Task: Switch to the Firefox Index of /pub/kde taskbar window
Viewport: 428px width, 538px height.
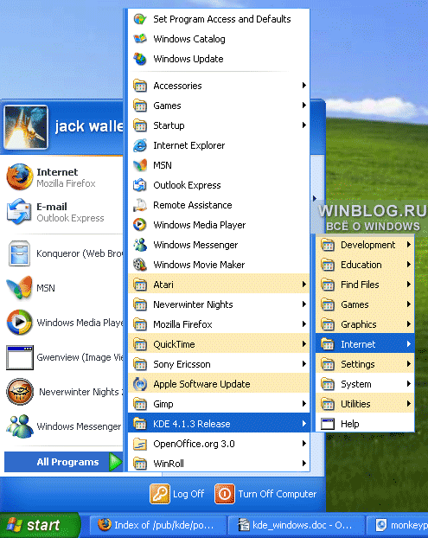Action: 157,525
